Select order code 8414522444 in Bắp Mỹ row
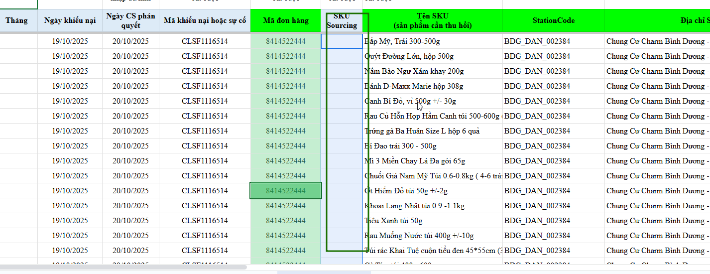This screenshot has height=274, width=710. tap(286, 41)
